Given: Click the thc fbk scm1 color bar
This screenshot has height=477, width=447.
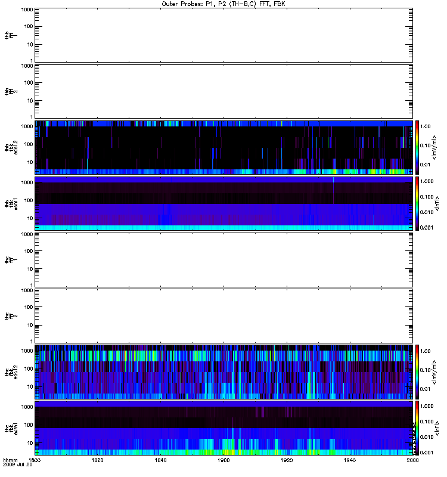Looking at the screenshot, I should pos(417,428).
